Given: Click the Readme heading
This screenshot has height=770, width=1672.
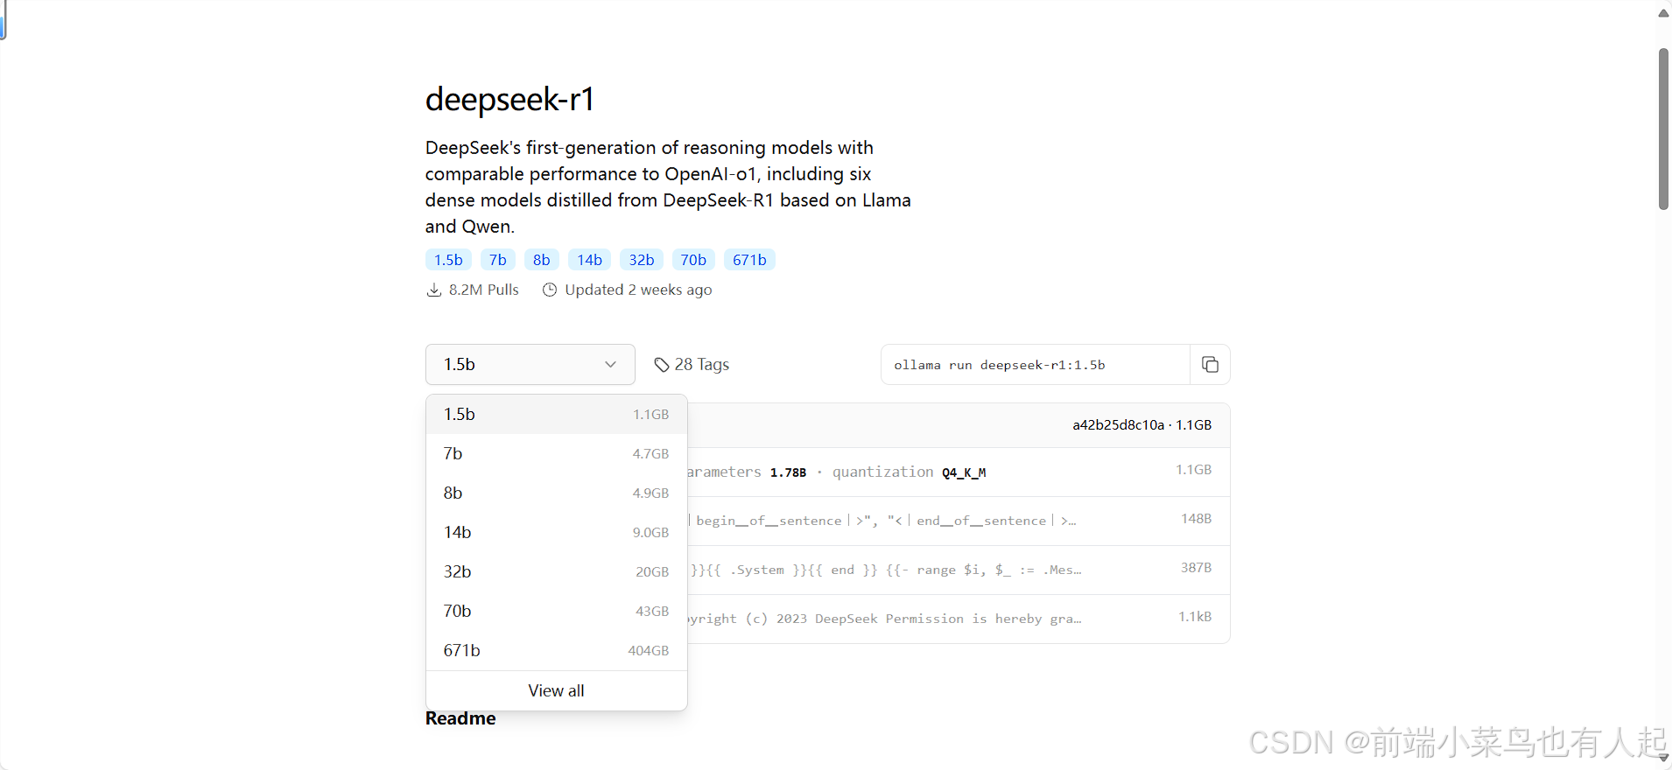Looking at the screenshot, I should point(460,718).
